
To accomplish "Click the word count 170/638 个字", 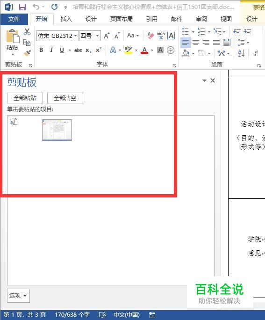I will click(x=72, y=315).
